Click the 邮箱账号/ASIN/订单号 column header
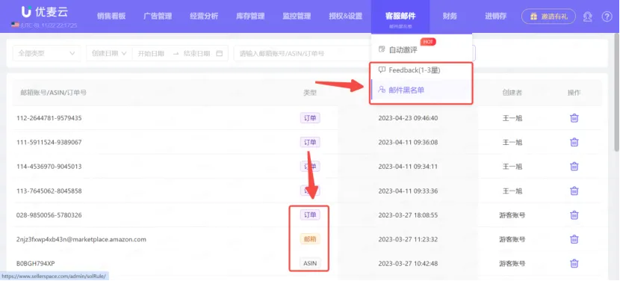Screen dimensions: 620x281 click(x=53, y=93)
